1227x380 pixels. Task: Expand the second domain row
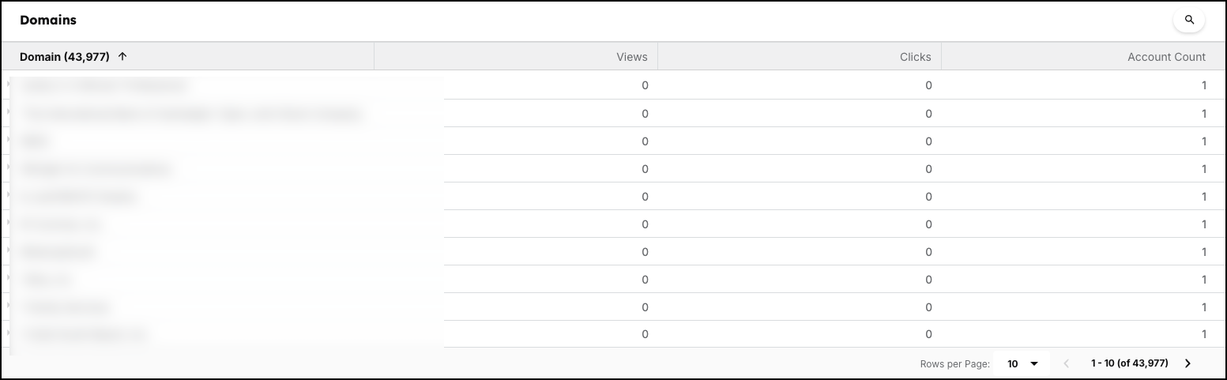(x=9, y=111)
